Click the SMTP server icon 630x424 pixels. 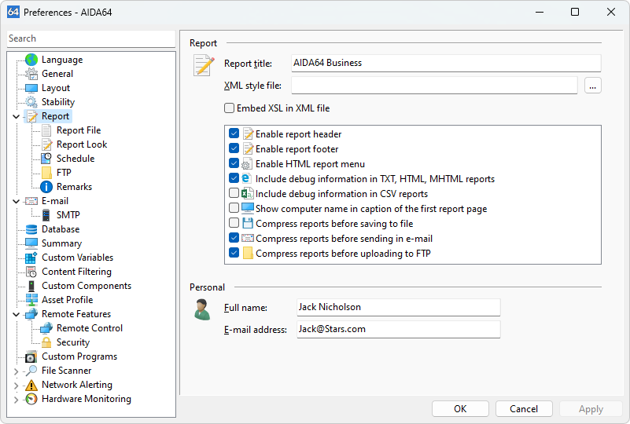tap(46, 215)
